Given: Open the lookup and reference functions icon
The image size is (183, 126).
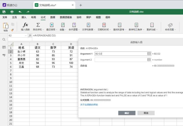Looking at the screenshot, I should [120, 25].
